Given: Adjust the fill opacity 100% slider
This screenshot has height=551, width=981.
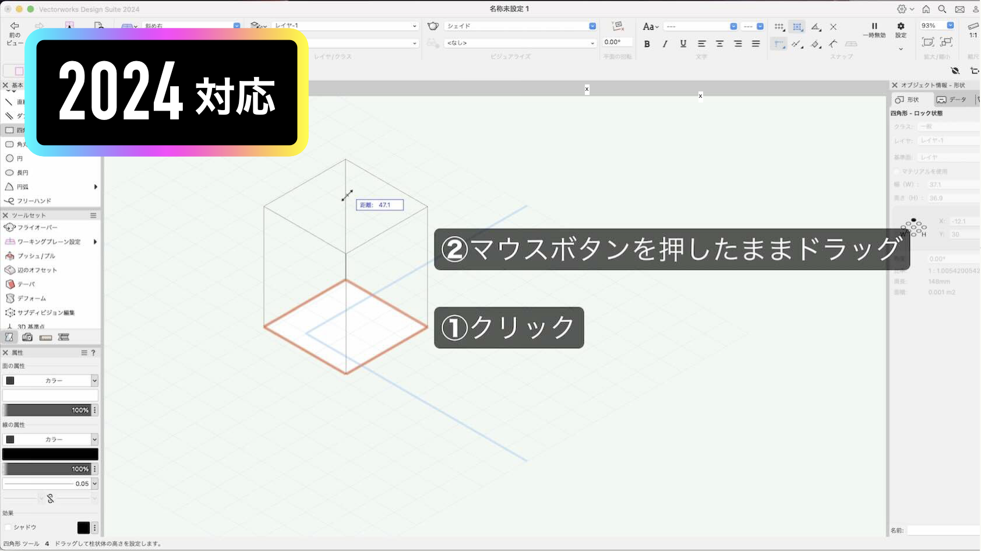Looking at the screenshot, I should (x=47, y=410).
